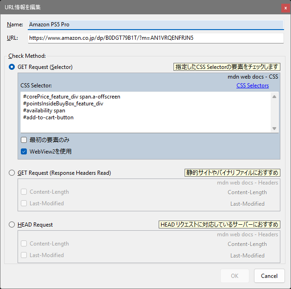291x289 pixels.
Task: Click the 静的サイトやバイナリファイルにおすすめ hint
Action: pos(232,172)
